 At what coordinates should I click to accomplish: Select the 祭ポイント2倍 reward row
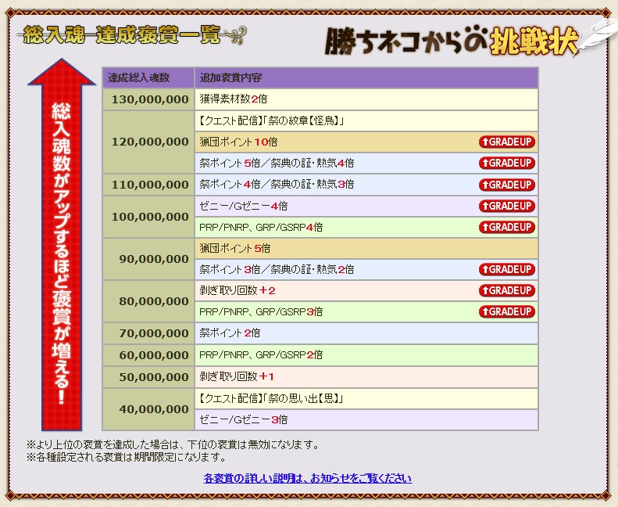pos(366,333)
